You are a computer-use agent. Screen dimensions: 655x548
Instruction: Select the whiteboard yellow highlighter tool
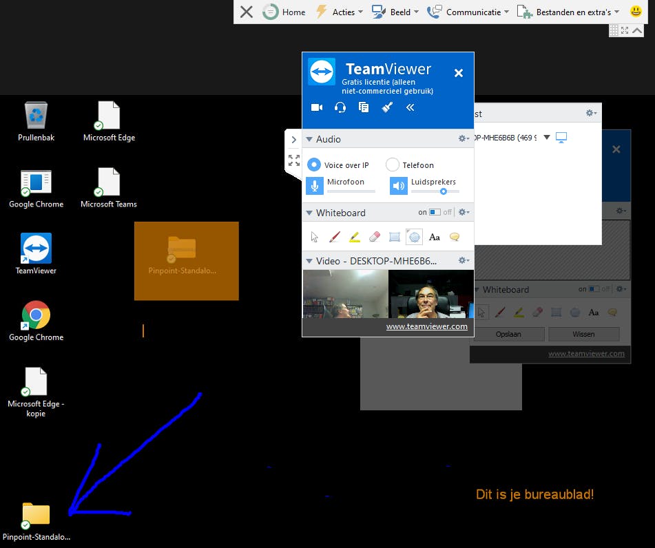(x=355, y=238)
